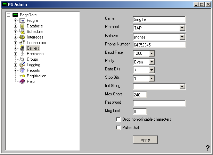The height and width of the screenshot is (155, 213).
Task: Maximize the PG Admin window
Action: (202, 5)
